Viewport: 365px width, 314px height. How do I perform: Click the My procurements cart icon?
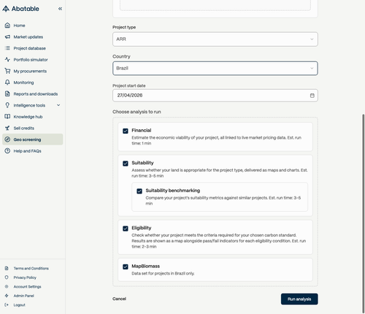point(7,71)
